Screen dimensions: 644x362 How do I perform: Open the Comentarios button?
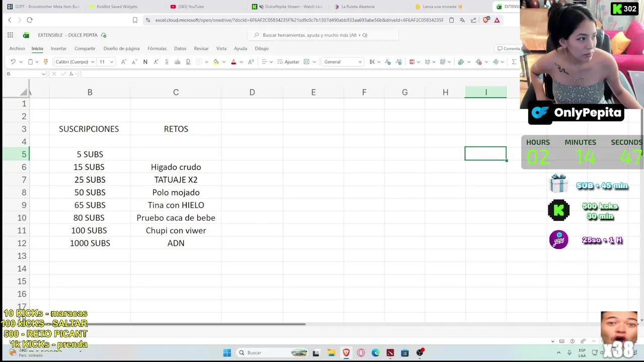pos(508,49)
